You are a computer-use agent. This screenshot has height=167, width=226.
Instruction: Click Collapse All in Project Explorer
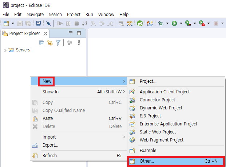click(41, 43)
